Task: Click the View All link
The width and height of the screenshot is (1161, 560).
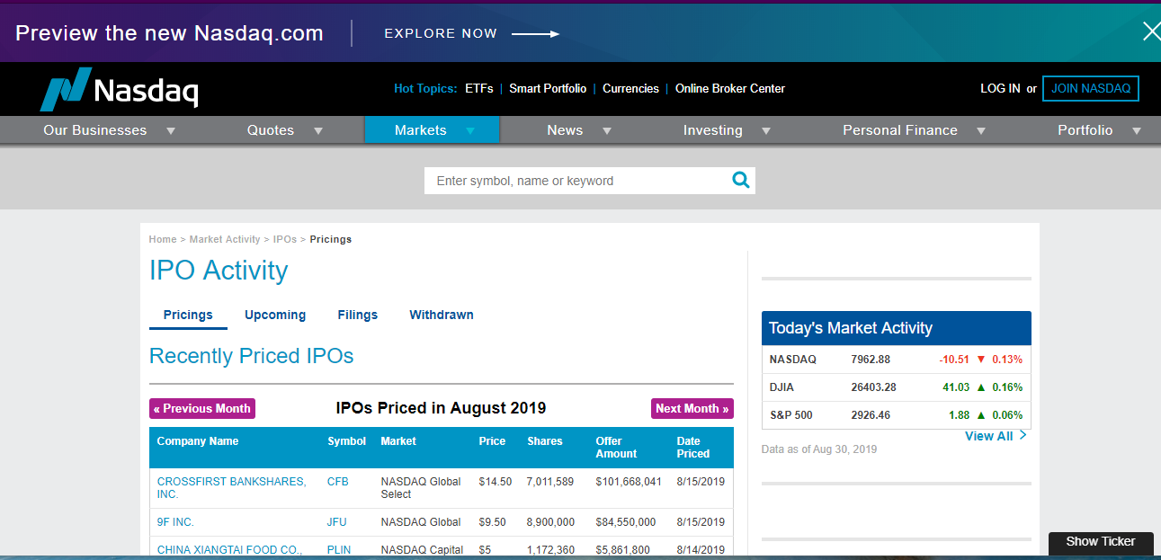Action: (x=989, y=436)
